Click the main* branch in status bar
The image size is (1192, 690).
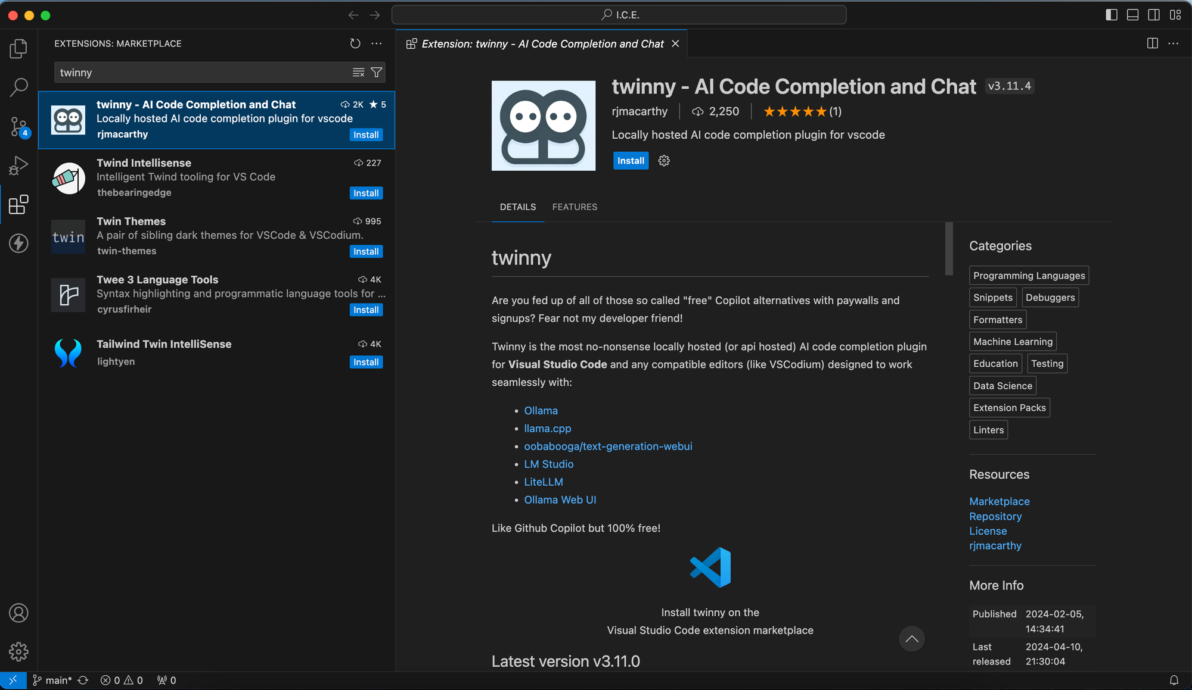point(52,680)
